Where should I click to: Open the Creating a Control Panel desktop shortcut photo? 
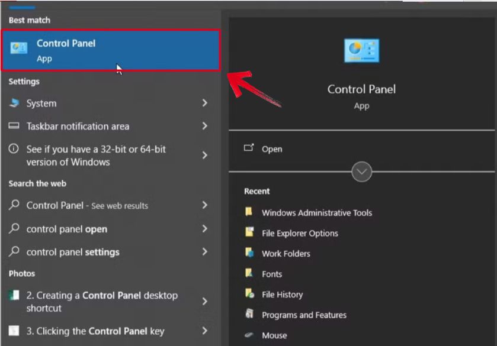(x=101, y=302)
